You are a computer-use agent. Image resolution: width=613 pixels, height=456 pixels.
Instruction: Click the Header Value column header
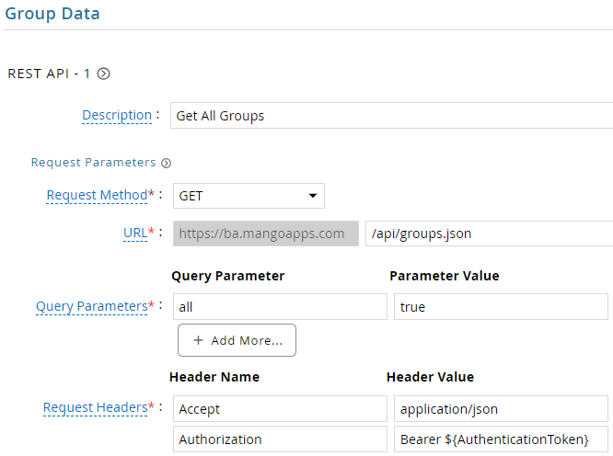(x=431, y=377)
